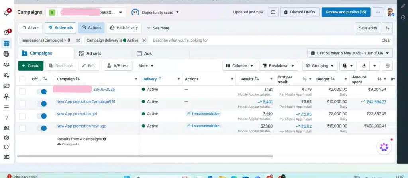Click the refresh data icon
The image size is (408, 178).
click(273, 12)
